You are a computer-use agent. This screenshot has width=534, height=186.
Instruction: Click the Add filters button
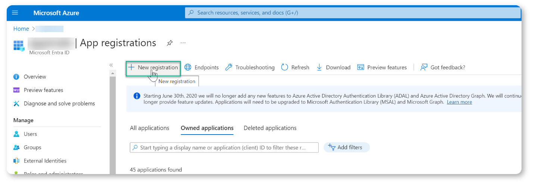click(346, 148)
